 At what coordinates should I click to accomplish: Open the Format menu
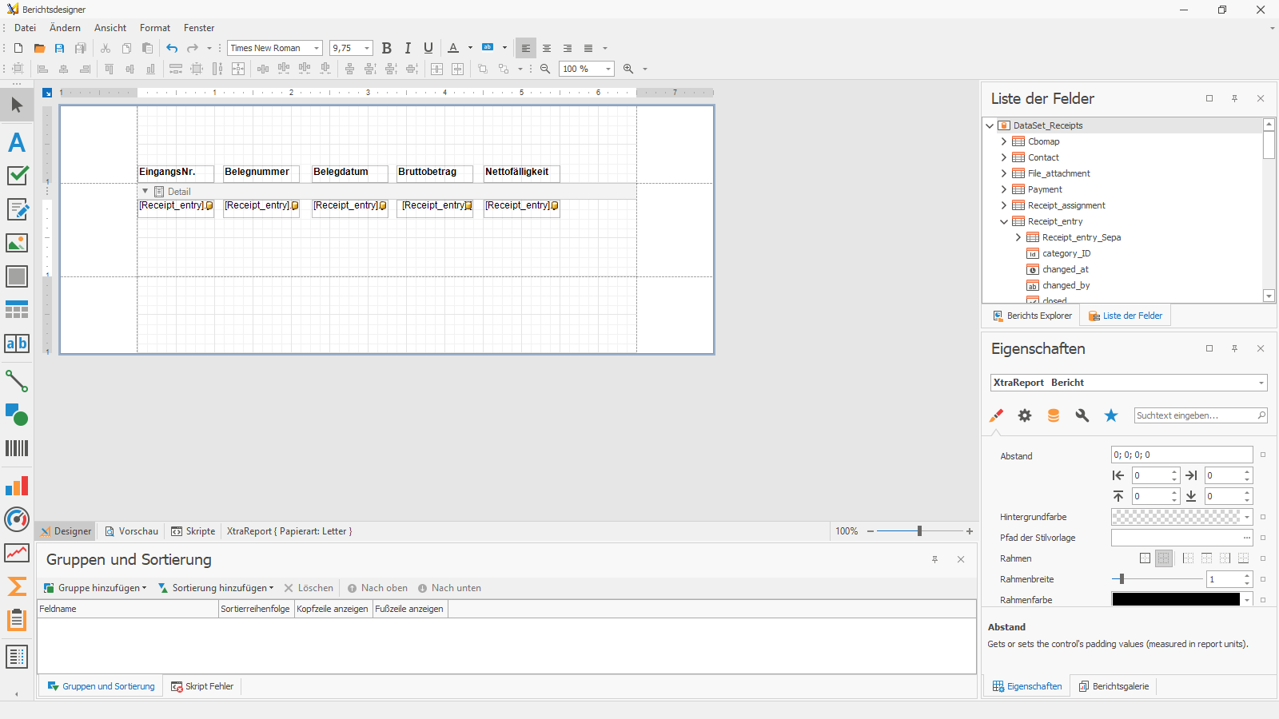point(155,28)
